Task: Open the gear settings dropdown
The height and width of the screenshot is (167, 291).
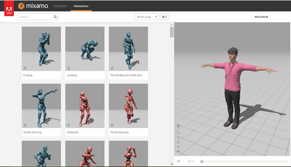Action: [x=165, y=17]
